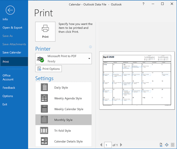This screenshot has width=177, height=149.
Task: Click the printer info icon
Action: click(91, 47)
